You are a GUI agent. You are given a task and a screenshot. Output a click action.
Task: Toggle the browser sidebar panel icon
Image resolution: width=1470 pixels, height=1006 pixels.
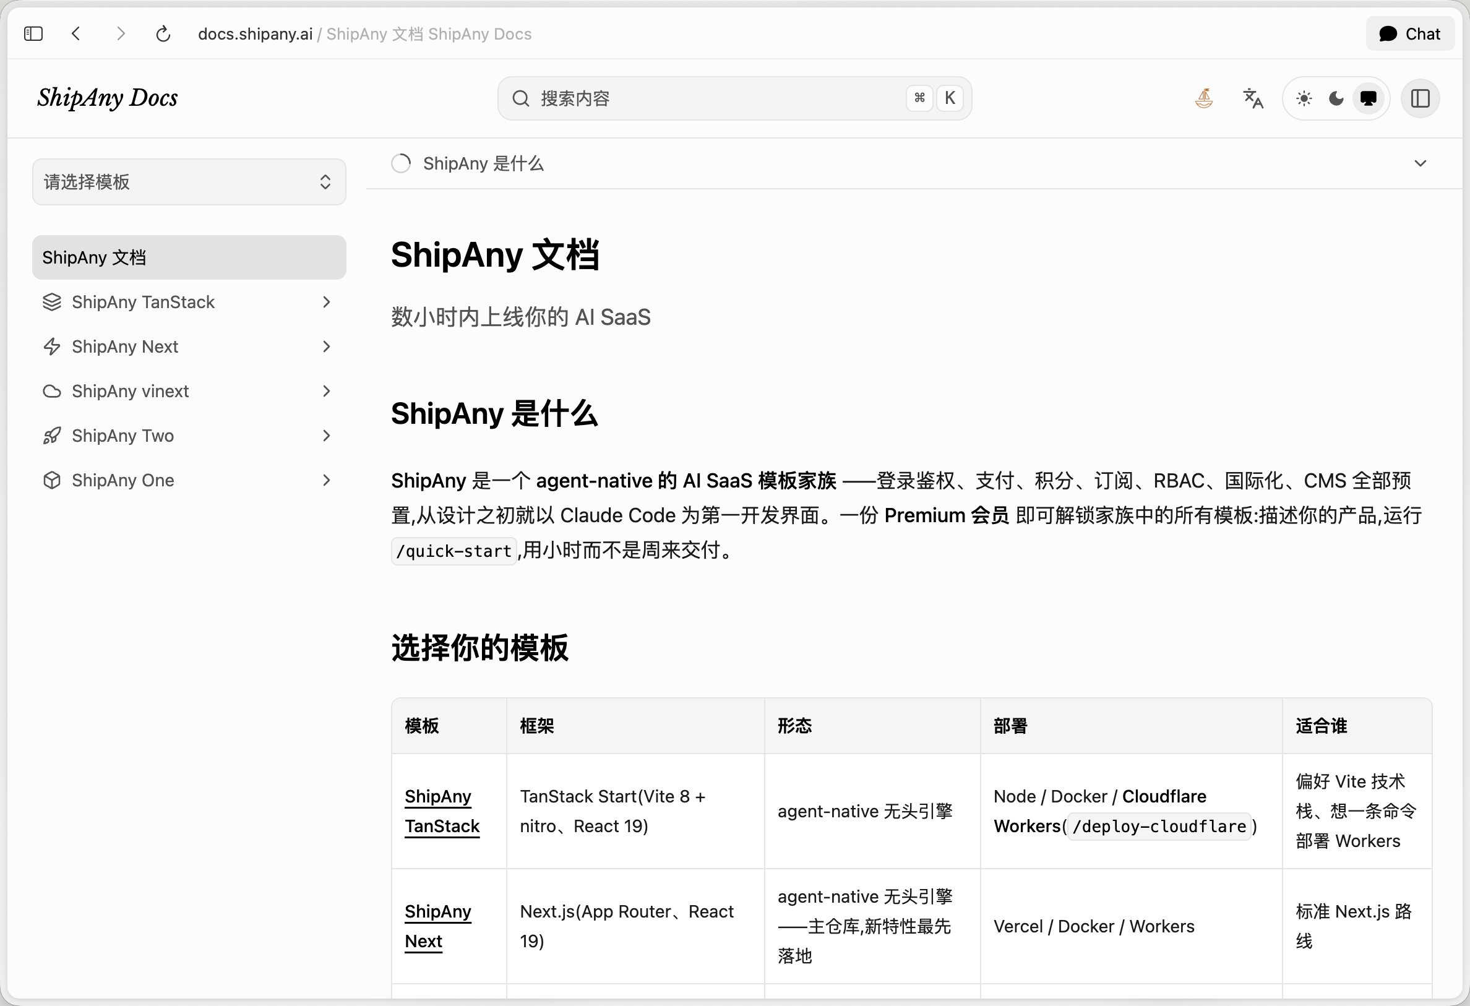point(33,33)
